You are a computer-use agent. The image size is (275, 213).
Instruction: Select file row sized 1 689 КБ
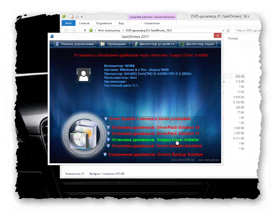tap(234, 128)
